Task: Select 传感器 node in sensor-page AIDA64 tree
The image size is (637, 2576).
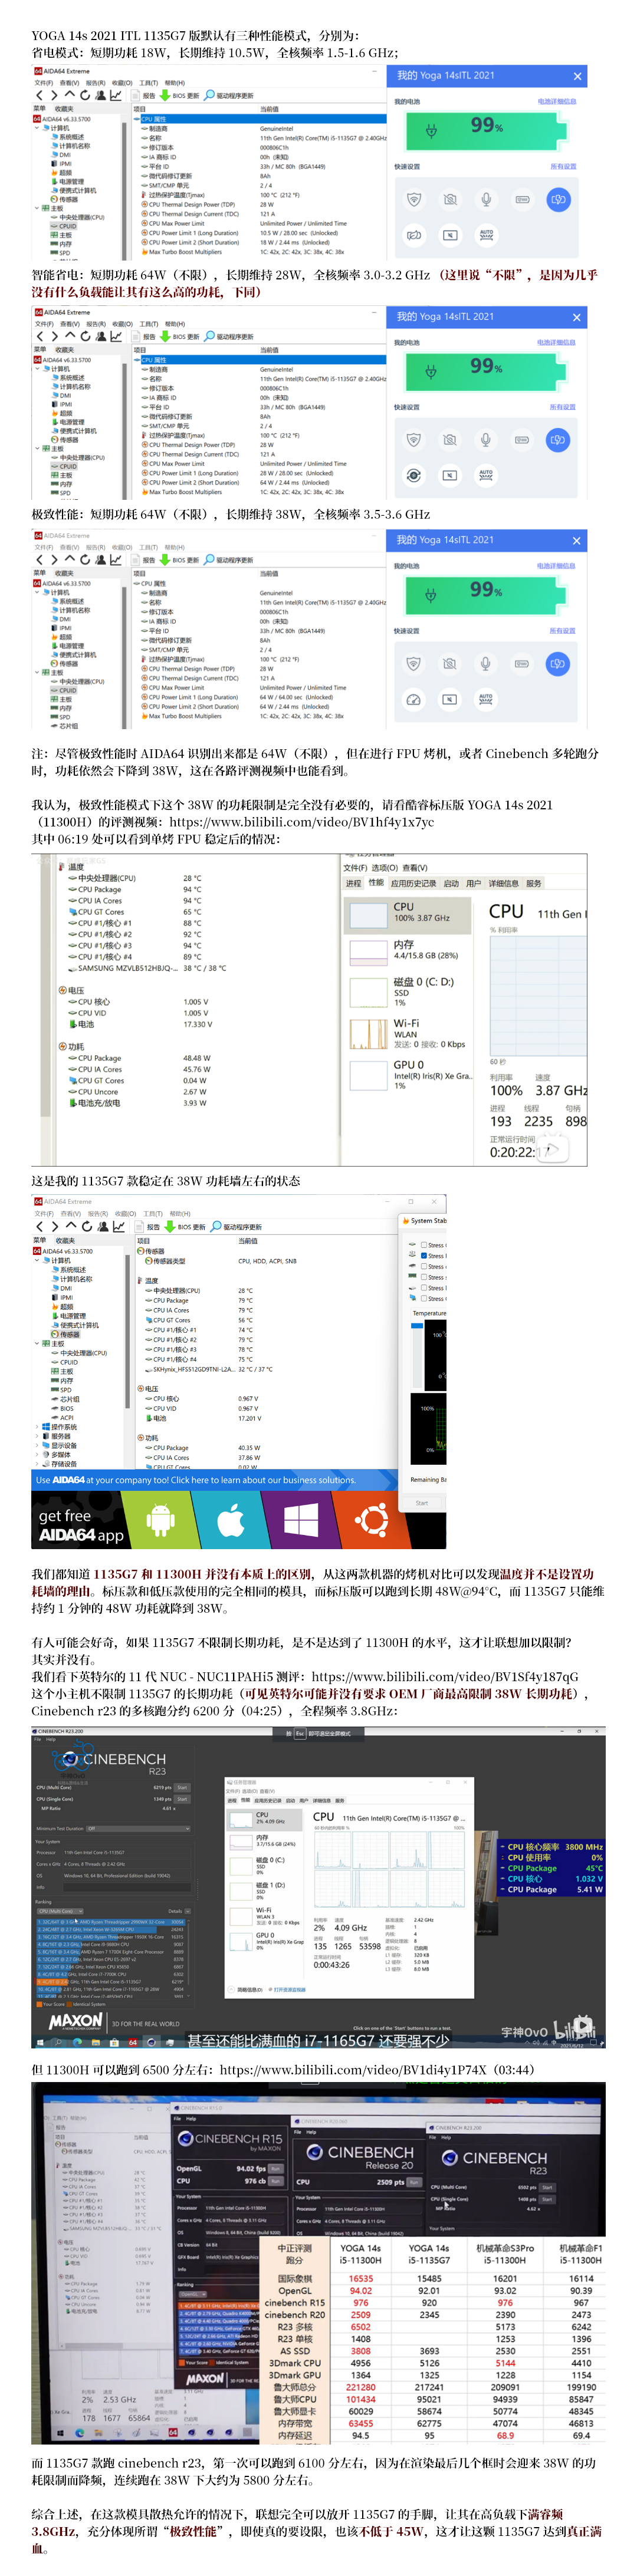Action: click(x=65, y=1334)
